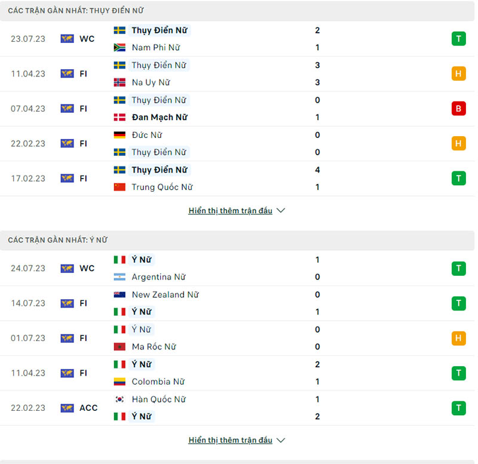Click the South Africa flag next to Nam Phi Nữ
The width and height of the screenshot is (478, 464).
point(119,47)
